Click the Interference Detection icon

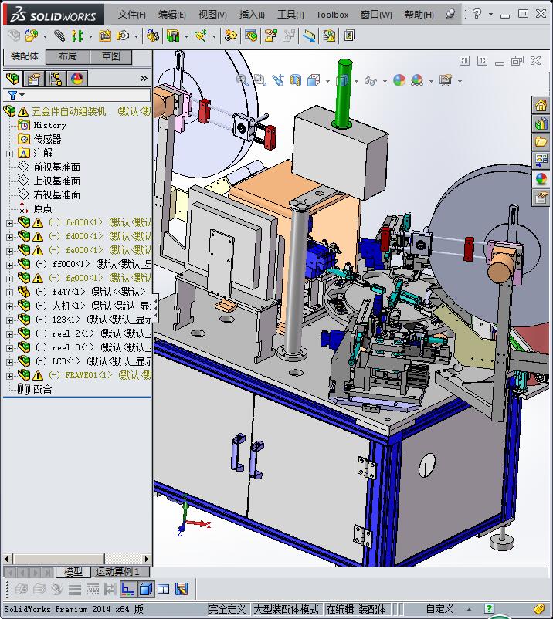coord(309,36)
